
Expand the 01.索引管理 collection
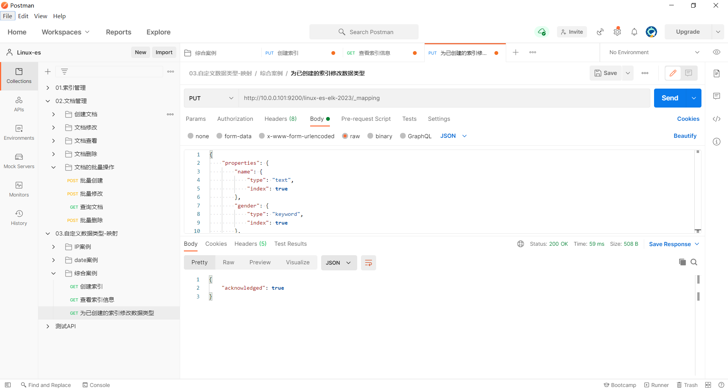click(48, 88)
